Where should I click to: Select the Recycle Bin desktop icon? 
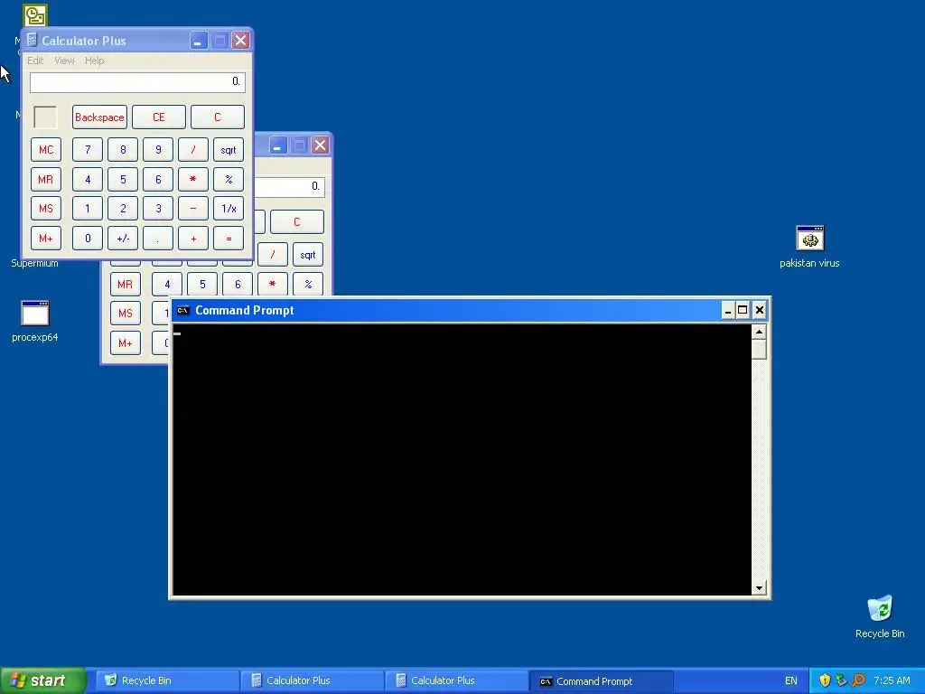tap(880, 616)
